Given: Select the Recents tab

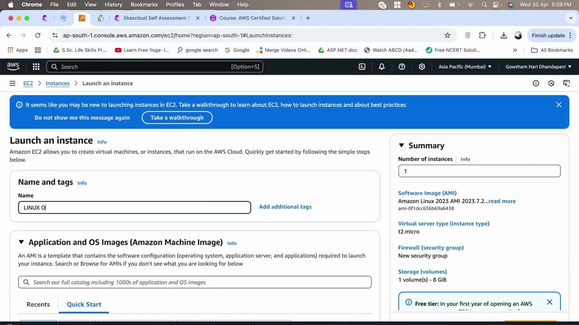Looking at the screenshot, I should click(x=38, y=304).
